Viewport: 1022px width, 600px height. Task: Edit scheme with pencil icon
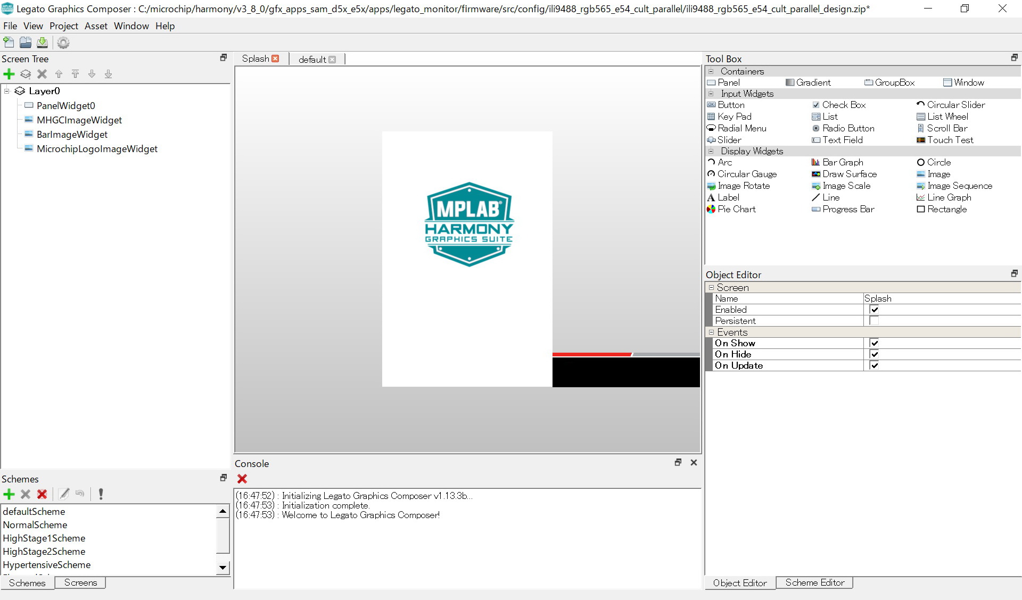point(64,494)
